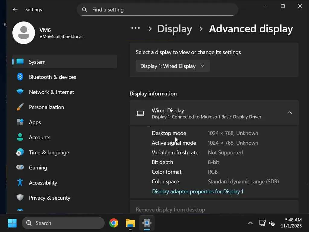Show hidden system tray icons
The image size is (309, 232).
pos(250,223)
